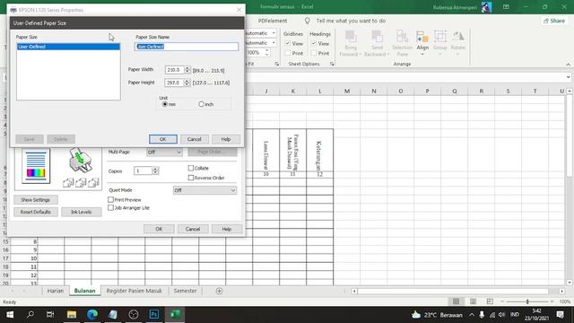Switch to Page Layout view in status bar
The width and height of the screenshot is (574, 323).
pyautogui.click(x=473, y=301)
